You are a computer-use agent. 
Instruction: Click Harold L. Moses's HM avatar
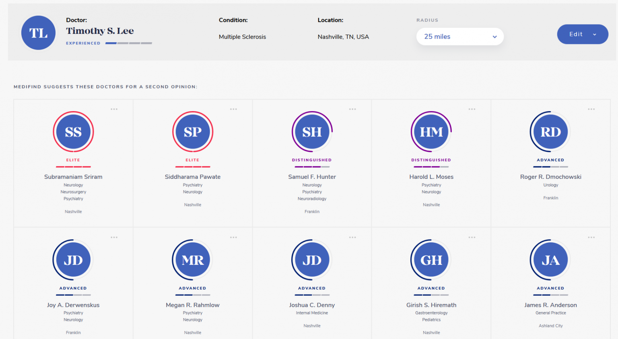431,132
